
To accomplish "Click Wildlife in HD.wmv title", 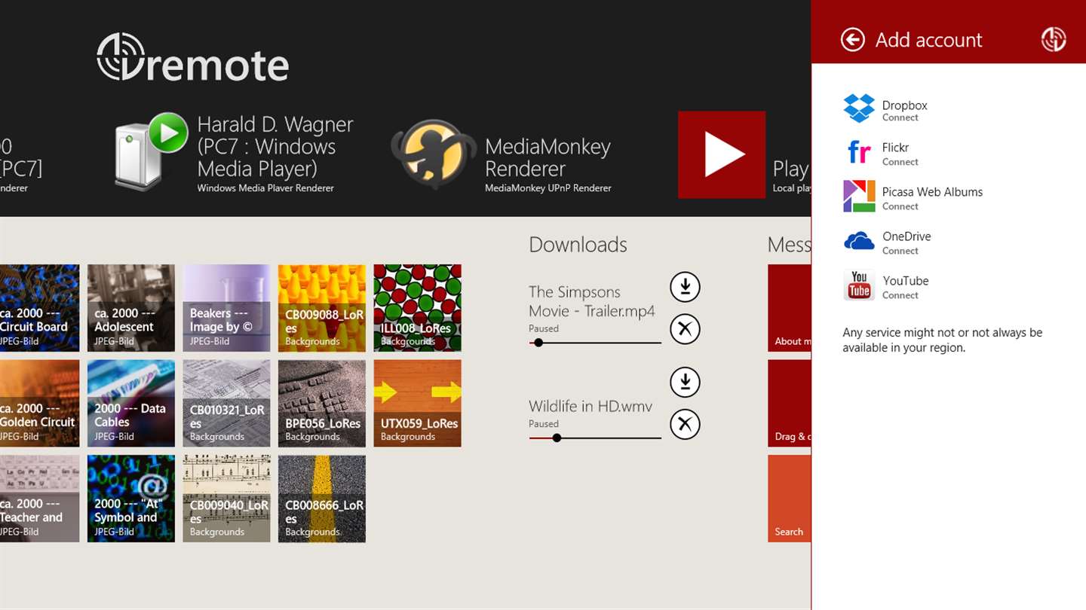I will click(591, 406).
